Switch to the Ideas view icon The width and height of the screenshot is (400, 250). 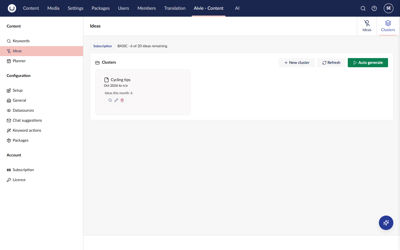point(367,26)
